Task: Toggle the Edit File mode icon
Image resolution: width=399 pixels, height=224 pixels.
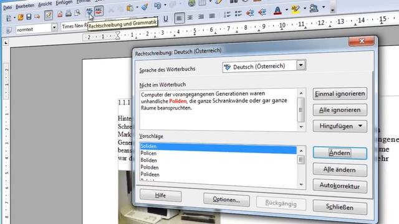Action: point(49,16)
